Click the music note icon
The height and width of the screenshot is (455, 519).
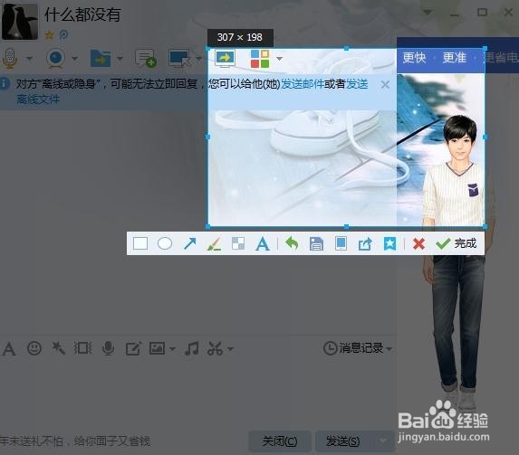click(192, 348)
